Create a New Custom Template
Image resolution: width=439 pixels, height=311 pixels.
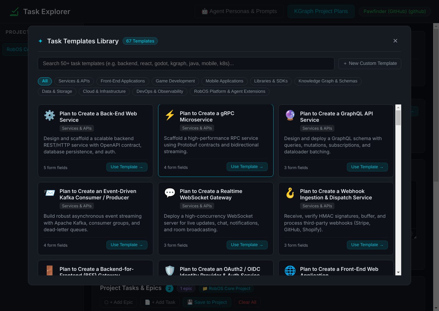[x=370, y=64]
